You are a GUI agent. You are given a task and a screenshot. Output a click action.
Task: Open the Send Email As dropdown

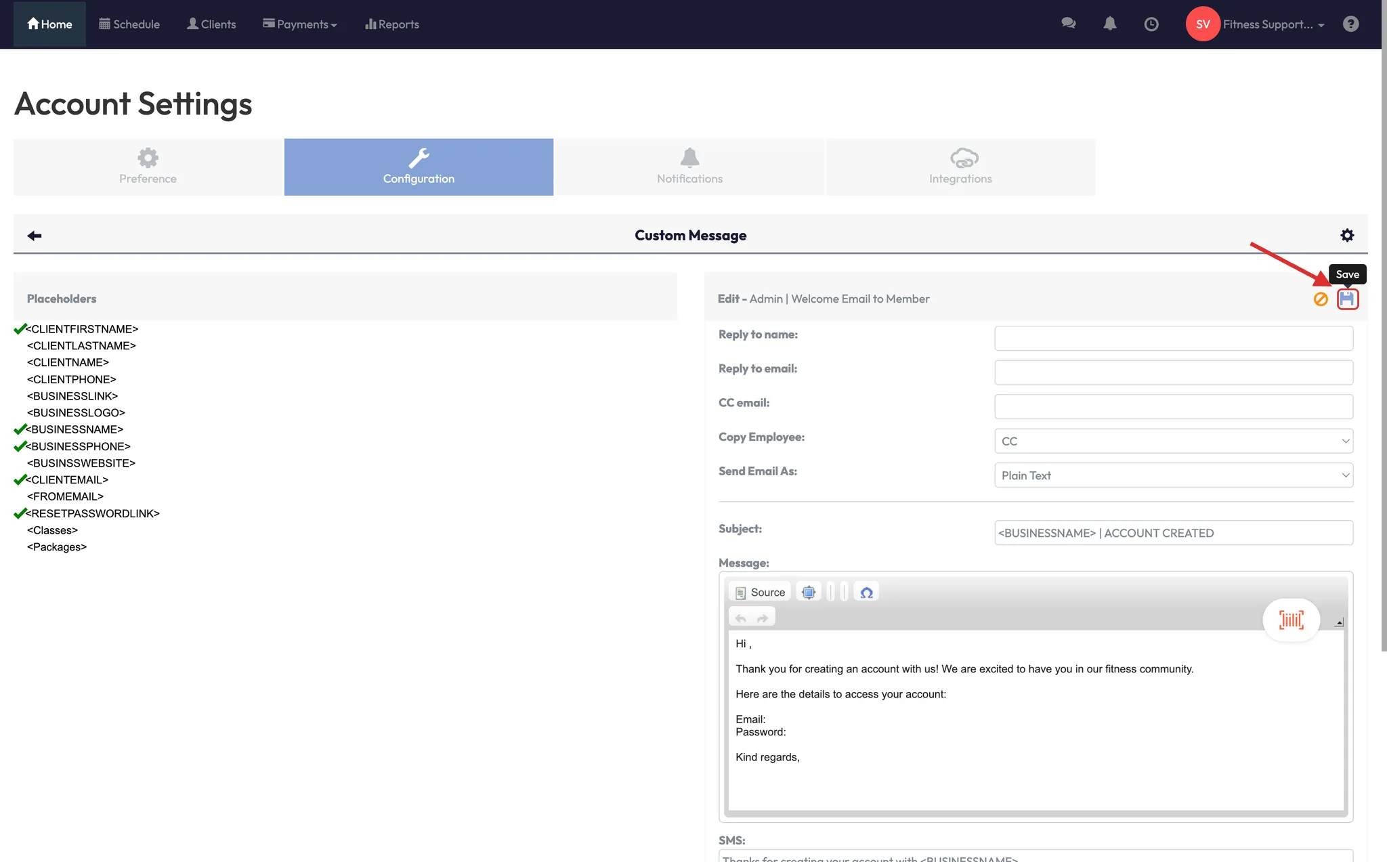click(1173, 475)
